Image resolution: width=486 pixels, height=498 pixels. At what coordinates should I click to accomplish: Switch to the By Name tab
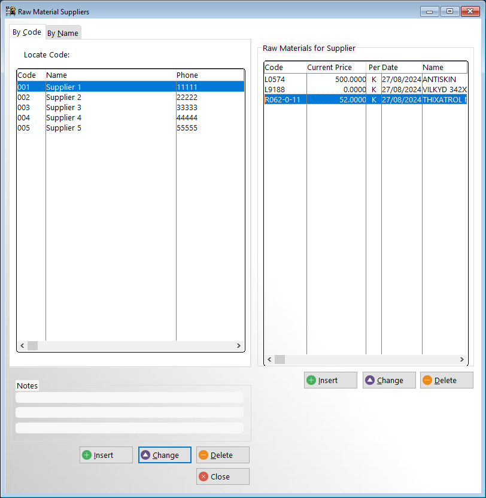coord(63,34)
